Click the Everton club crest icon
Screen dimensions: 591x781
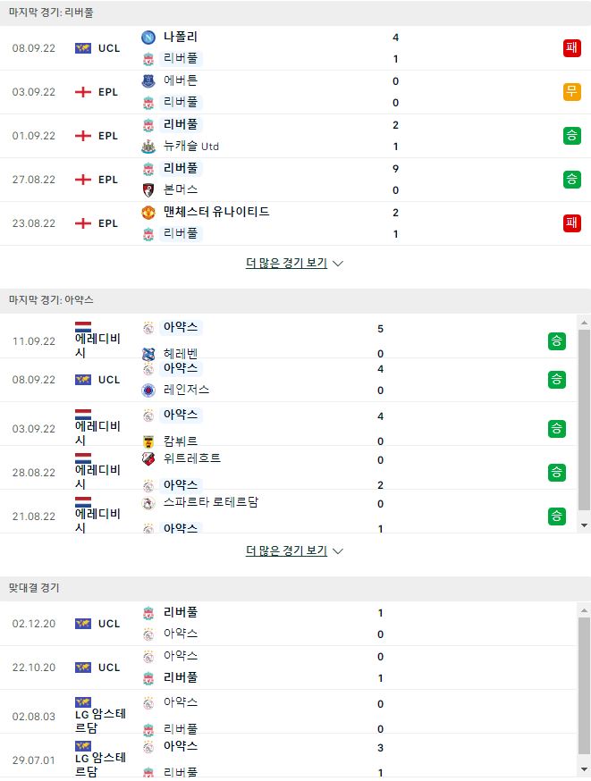pyautogui.click(x=148, y=81)
